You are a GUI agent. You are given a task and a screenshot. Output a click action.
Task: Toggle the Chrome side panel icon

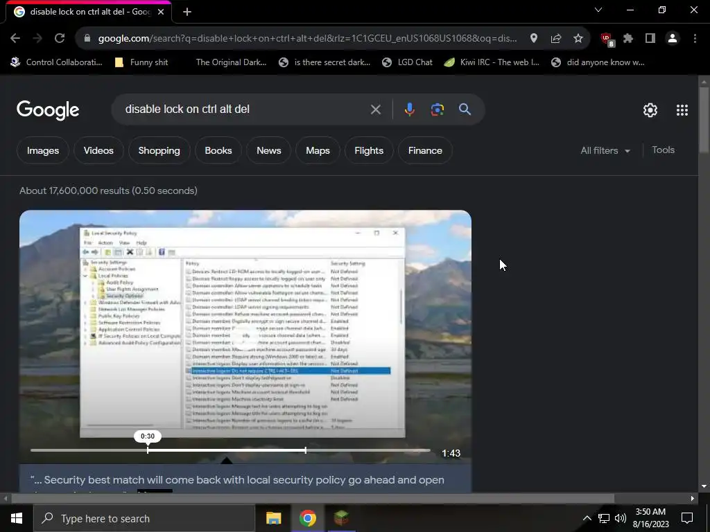(650, 39)
